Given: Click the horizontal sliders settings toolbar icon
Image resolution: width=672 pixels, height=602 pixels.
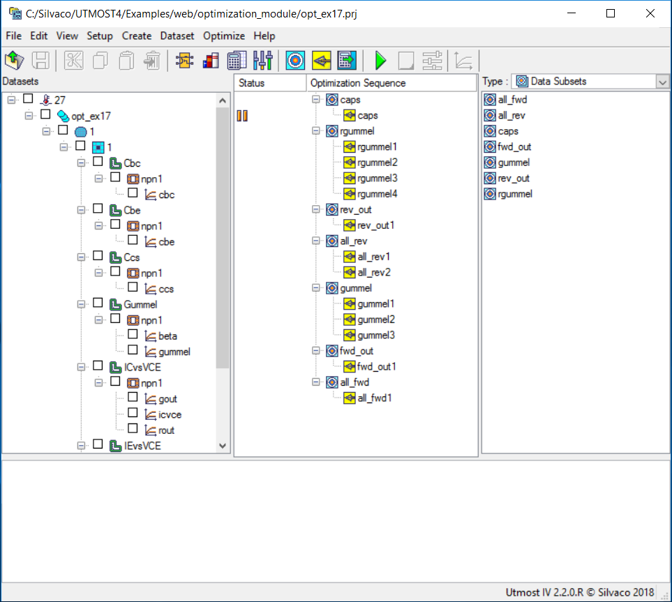Looking at the screenshot, I should [432, 61].
